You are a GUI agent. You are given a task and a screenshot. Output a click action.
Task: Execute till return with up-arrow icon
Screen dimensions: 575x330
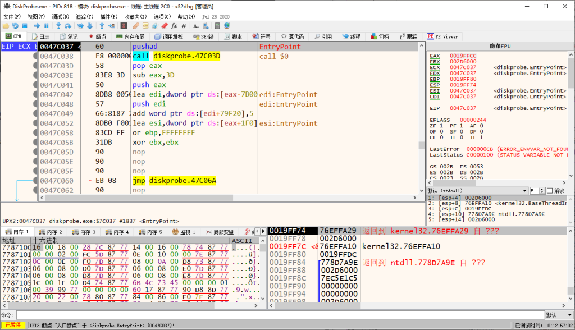pos(102,26)
